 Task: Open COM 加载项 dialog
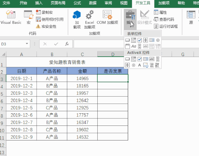click(107, 17)
